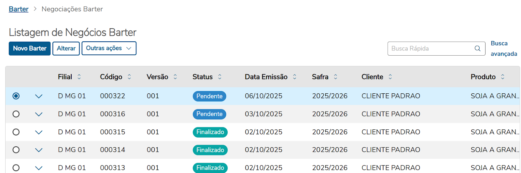The image size is (521, 173).
Task: Open Busca avançada link
Action: pyautogui.click(x=503, y=48)
